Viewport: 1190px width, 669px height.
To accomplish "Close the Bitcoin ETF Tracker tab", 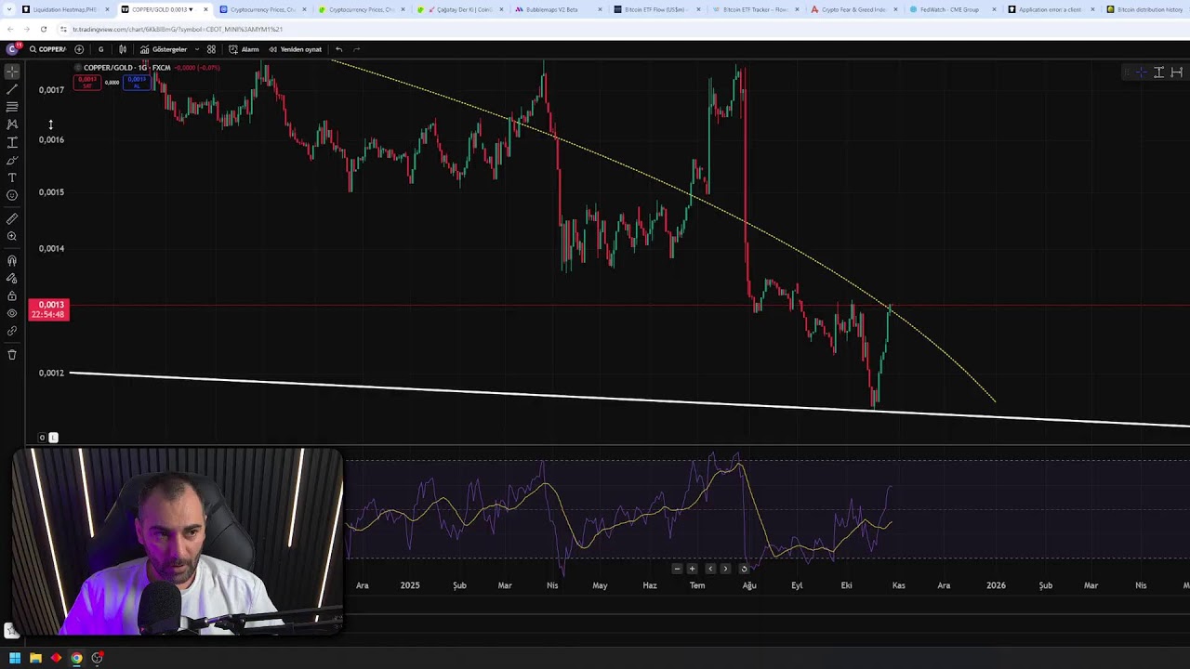I will tap(797, 9).
